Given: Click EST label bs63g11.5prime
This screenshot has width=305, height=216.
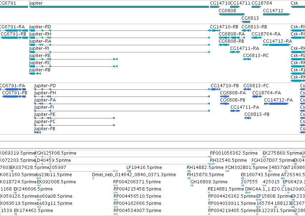Looking at the screenshot, I should coord(54,203).
